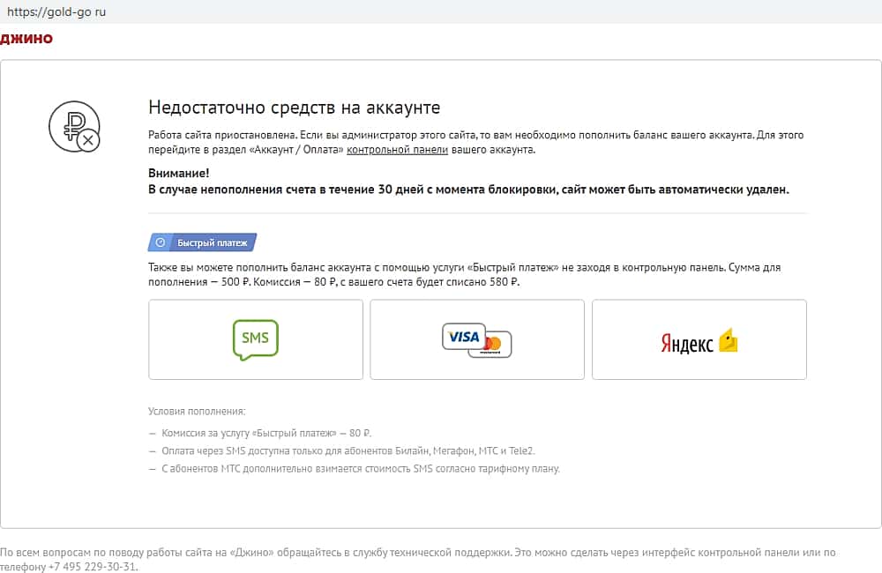Click the yellow Yandex wallet icon

[728, 341]
